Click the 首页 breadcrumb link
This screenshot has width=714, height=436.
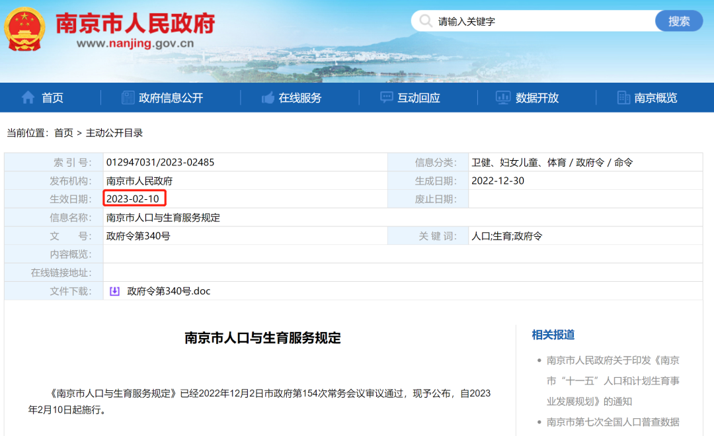[63, 133]
